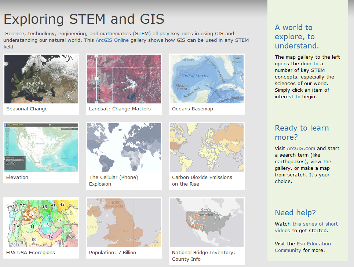Click the 'Landsat: Change Matters' caption
Screen dimensions: 354x267
[x=120, y=109]
